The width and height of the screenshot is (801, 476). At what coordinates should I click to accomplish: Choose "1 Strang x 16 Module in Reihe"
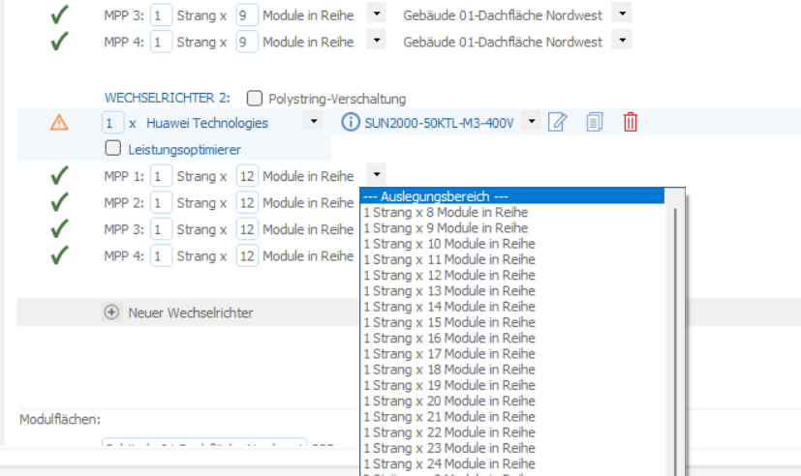(x=448, y=338)
